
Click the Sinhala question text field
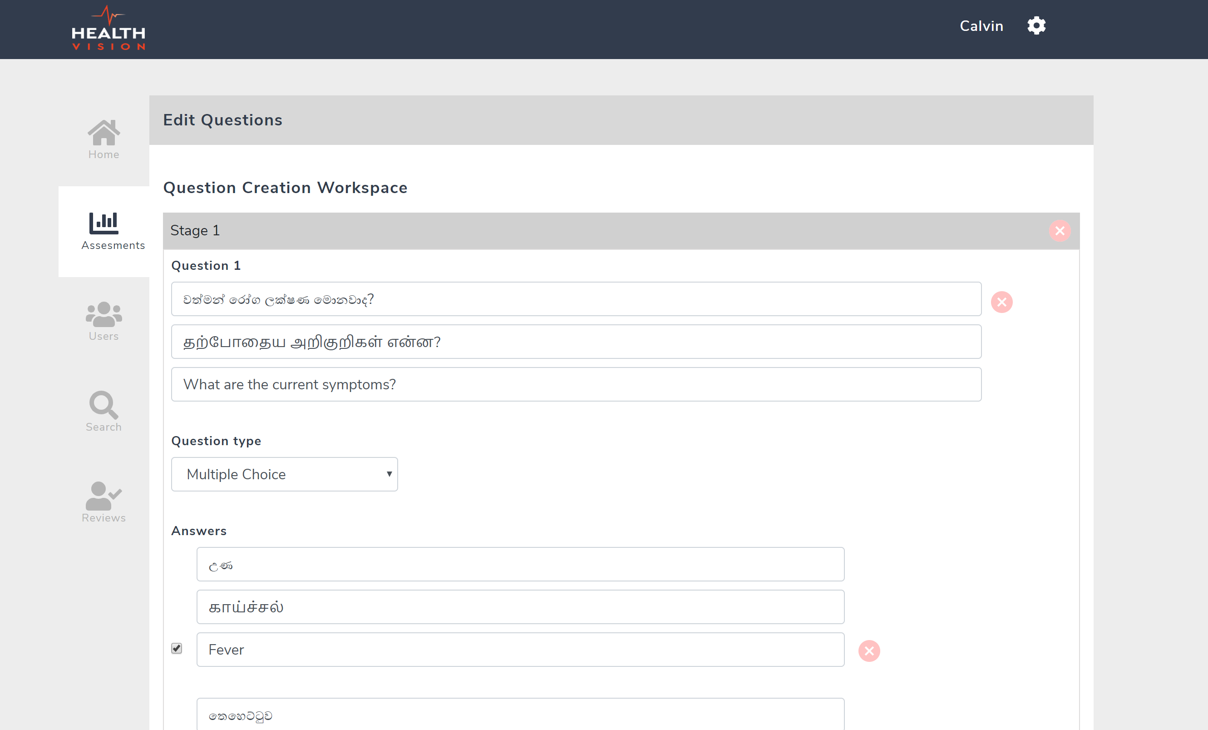click(576, 299)
